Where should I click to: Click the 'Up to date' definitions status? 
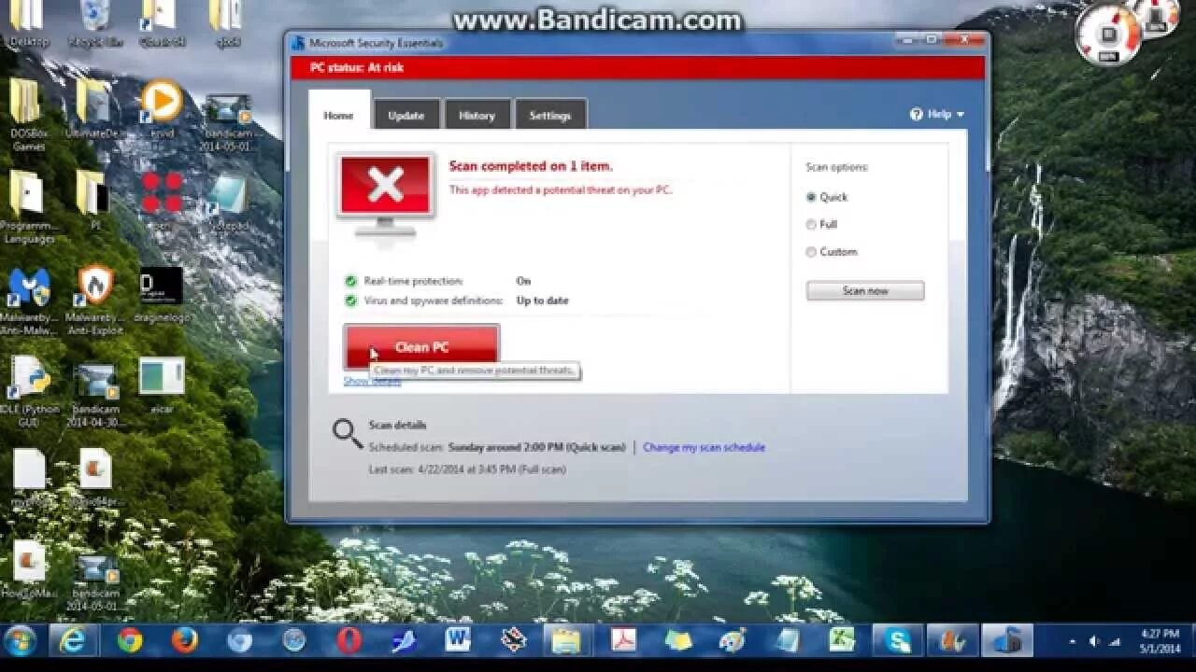click(x=542, y=301)
